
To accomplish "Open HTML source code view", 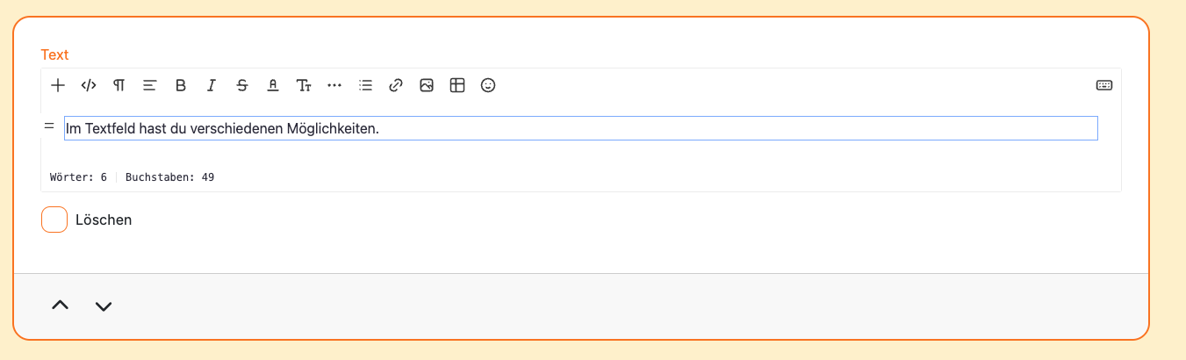I will (89, 85).
